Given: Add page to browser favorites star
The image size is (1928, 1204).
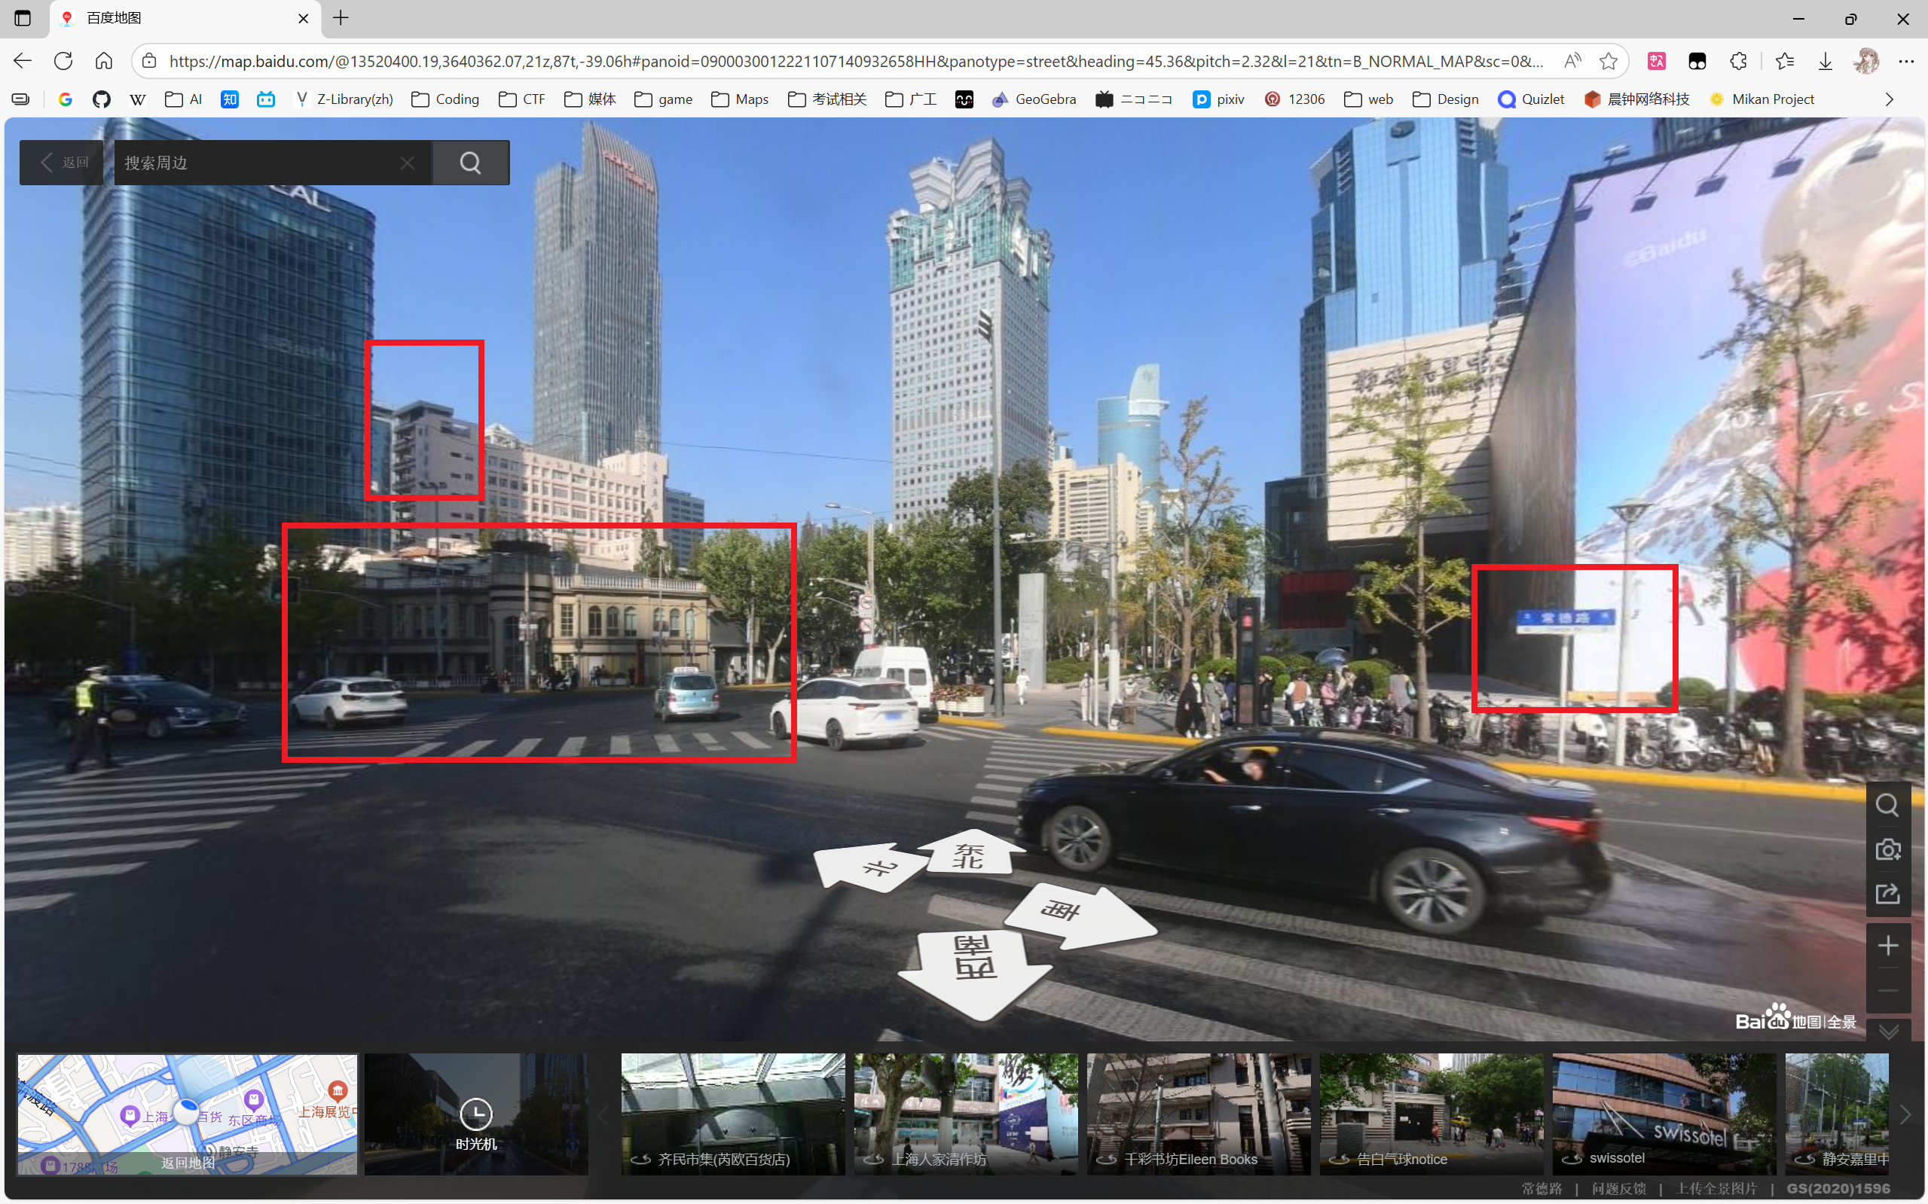Looking at the screenshot, I should 1608,61.
